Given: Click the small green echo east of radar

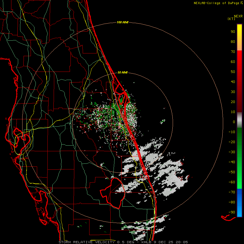Looking at the screenshot, I should pos(163,121).
